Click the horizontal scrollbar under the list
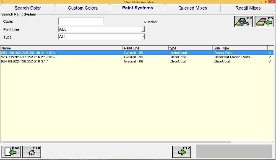The height and width of the screenshot is (160, 276). coord(117,142)
